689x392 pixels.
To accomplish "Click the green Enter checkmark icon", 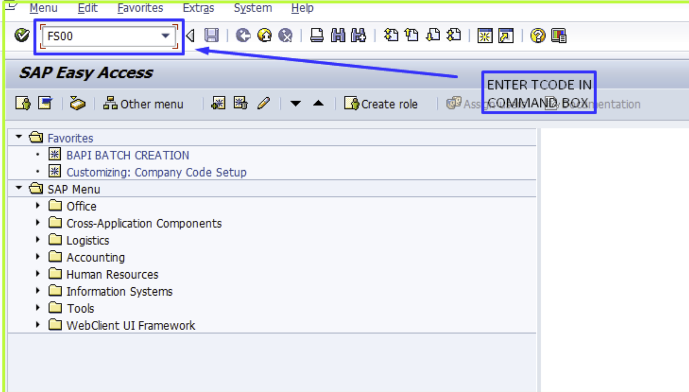I will [21, 36].
